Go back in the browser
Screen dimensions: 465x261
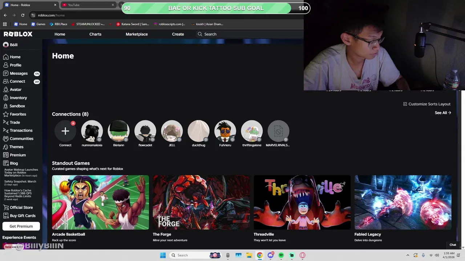click(x=5, y=15)
